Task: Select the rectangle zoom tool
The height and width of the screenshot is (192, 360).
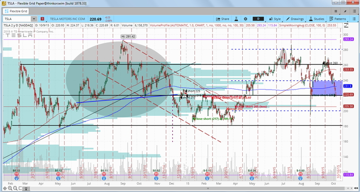Action: click(20, 188)
